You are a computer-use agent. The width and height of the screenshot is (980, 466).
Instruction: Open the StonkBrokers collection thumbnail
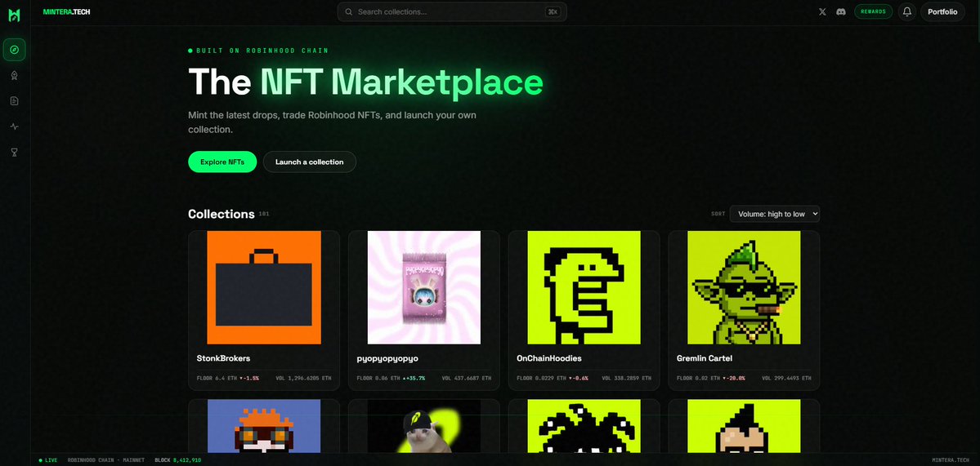[x=264, y=287]
